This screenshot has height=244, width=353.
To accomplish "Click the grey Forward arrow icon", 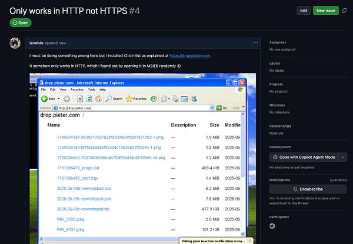I will coord(66,99).
